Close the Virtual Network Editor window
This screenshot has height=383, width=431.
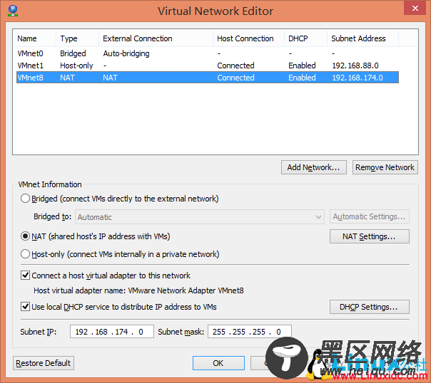(x=415, y=9)
